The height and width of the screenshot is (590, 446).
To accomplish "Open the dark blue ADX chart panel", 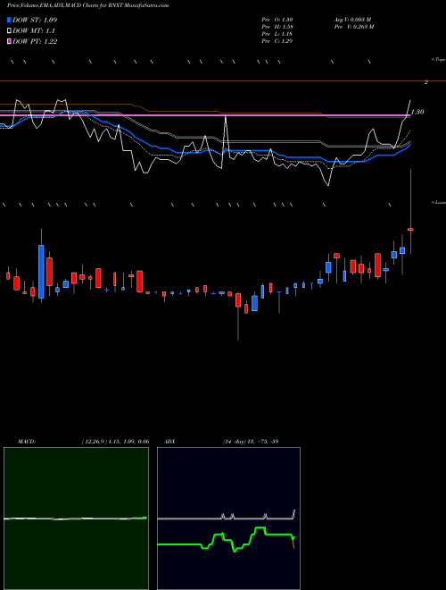I will [x=228, y=518].
